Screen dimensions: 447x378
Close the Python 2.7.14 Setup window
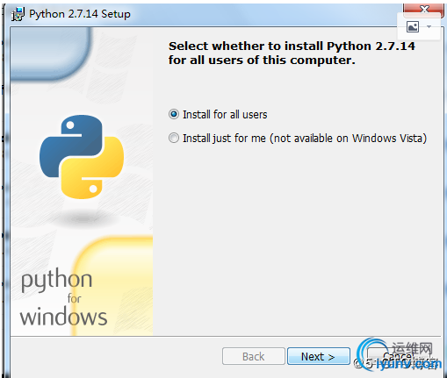point(424,10)
